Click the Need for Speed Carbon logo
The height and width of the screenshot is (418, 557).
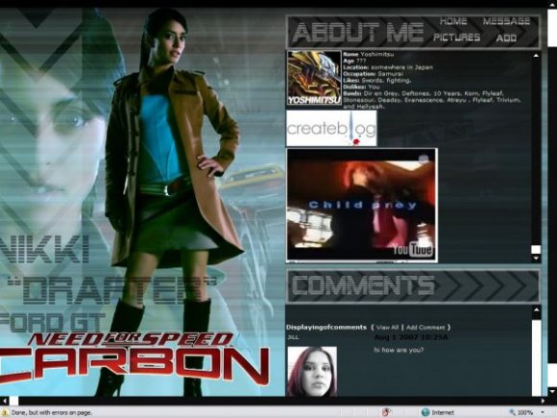point(134,359)
